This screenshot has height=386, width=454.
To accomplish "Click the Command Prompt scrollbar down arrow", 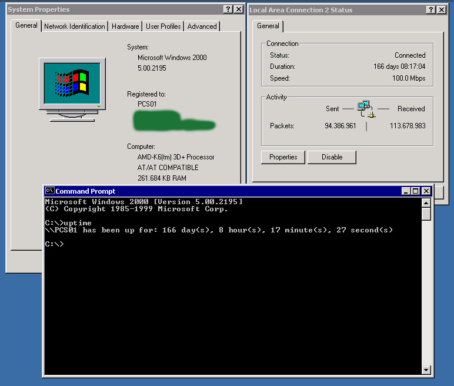I will pos(426,370).
